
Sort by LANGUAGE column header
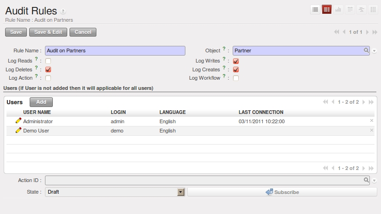coord(172,112)
